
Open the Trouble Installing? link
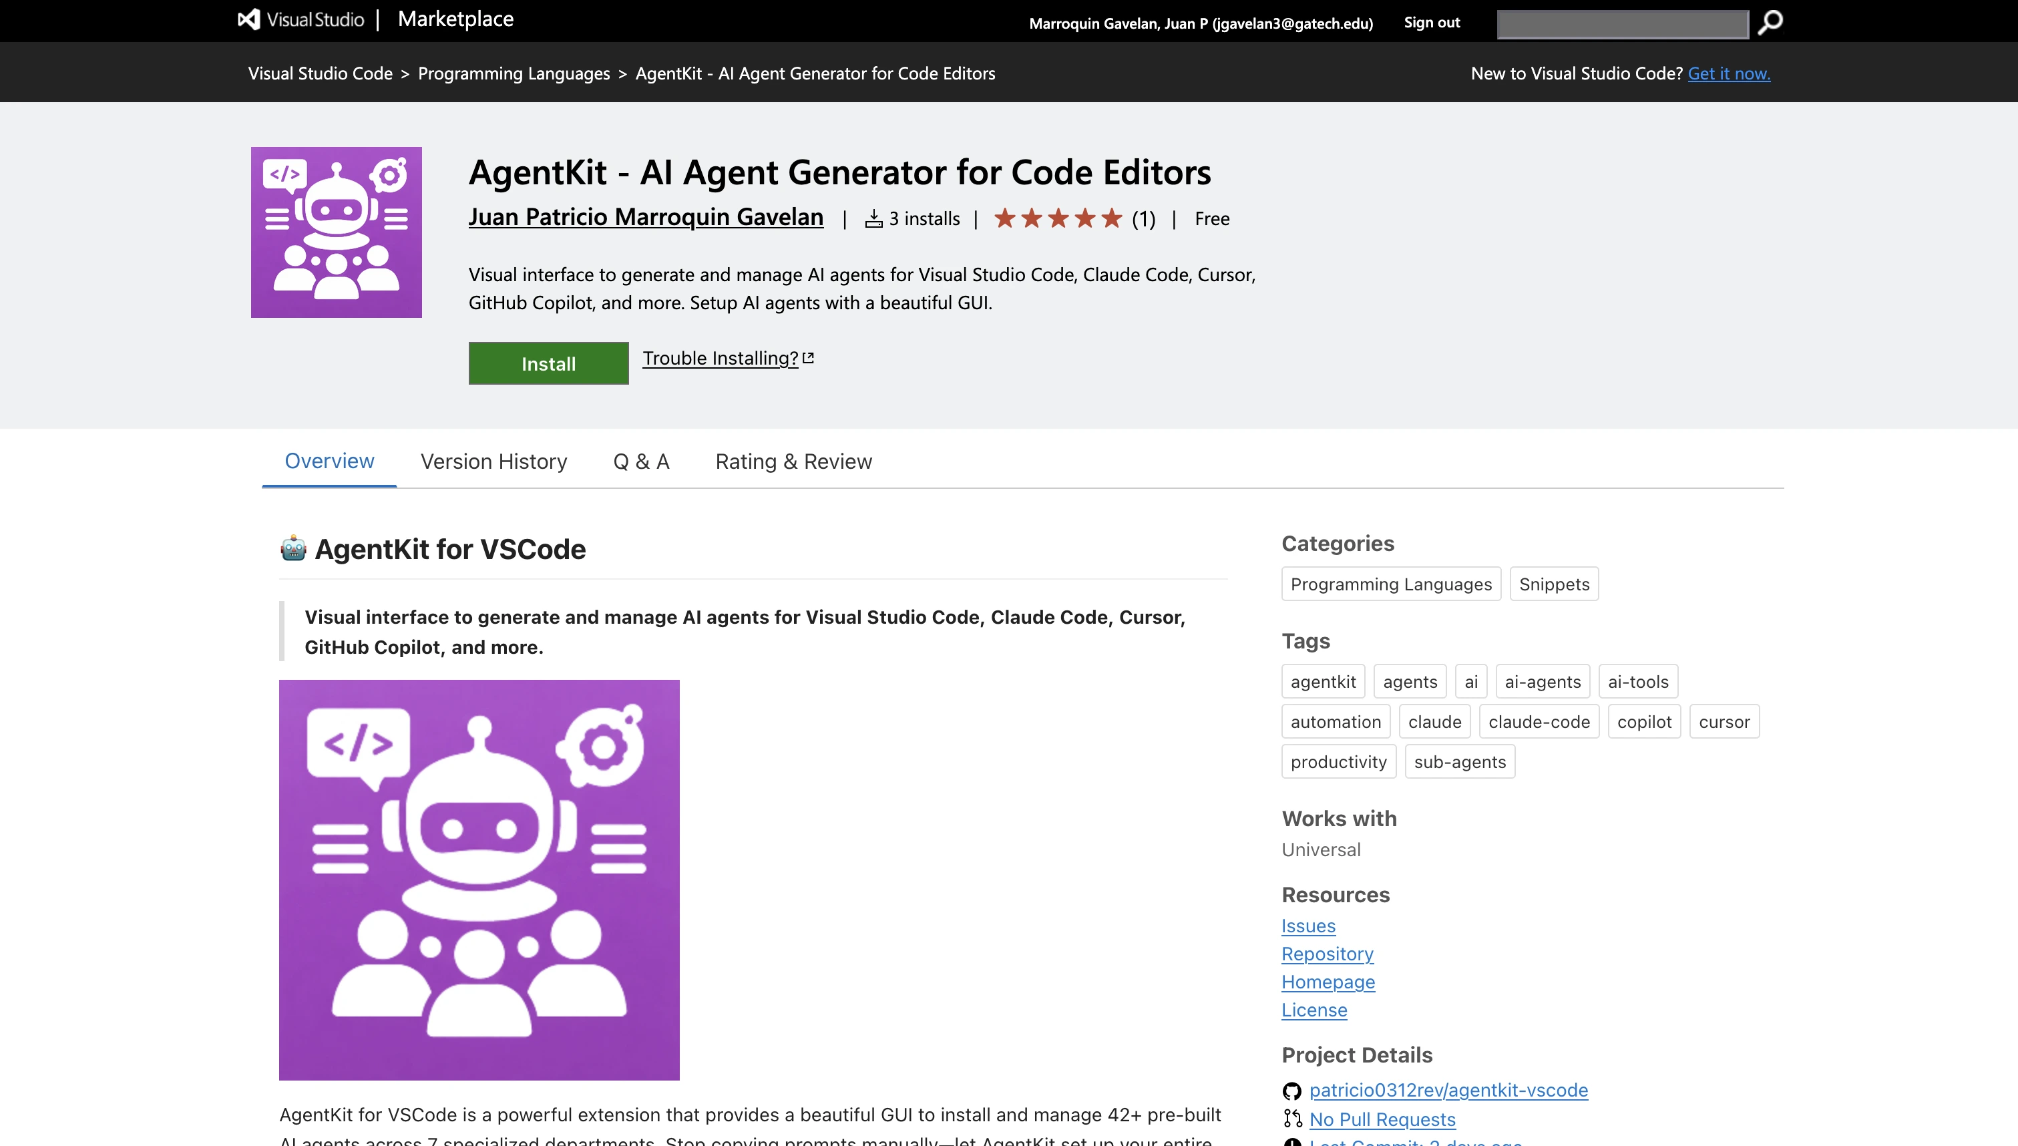click(721, 358)
